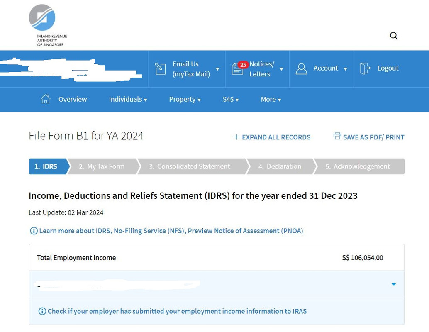Open Learn more about IDRS, NFS, PNOA link
Screen dimensions: 429x332
pyautogui.click(x=171, y=231)
